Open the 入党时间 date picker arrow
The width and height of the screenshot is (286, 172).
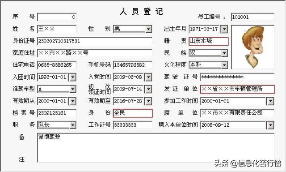[x=148, y=77]
